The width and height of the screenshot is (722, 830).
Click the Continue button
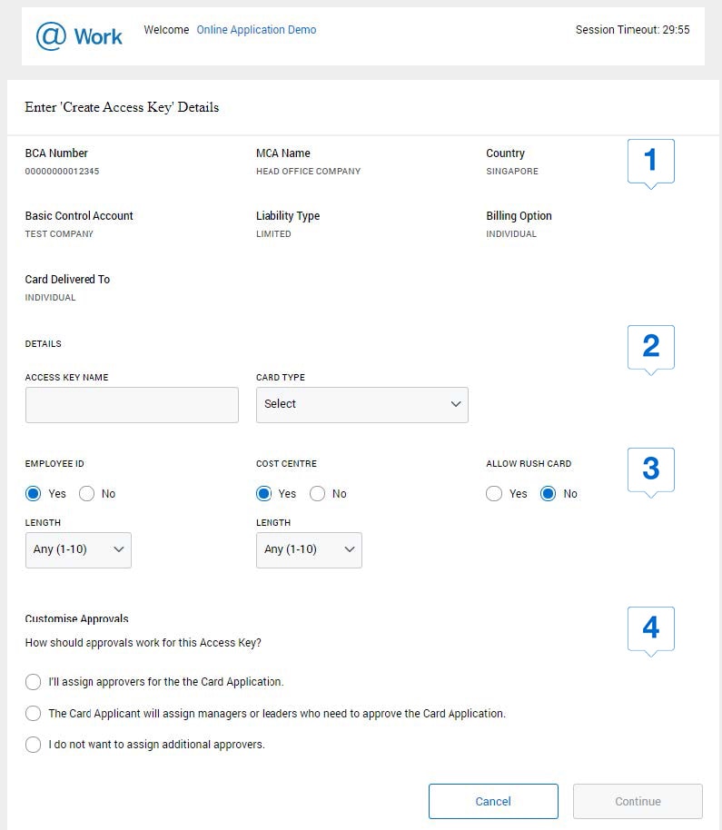coord(637,801)
